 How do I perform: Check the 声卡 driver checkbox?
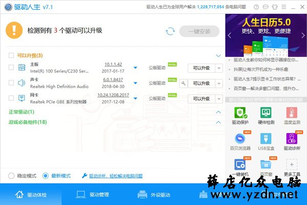point(11,83)
